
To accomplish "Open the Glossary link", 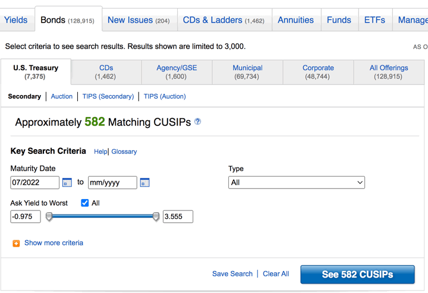I will (x=124, y=152).
